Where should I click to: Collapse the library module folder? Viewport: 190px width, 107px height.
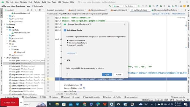5,27
